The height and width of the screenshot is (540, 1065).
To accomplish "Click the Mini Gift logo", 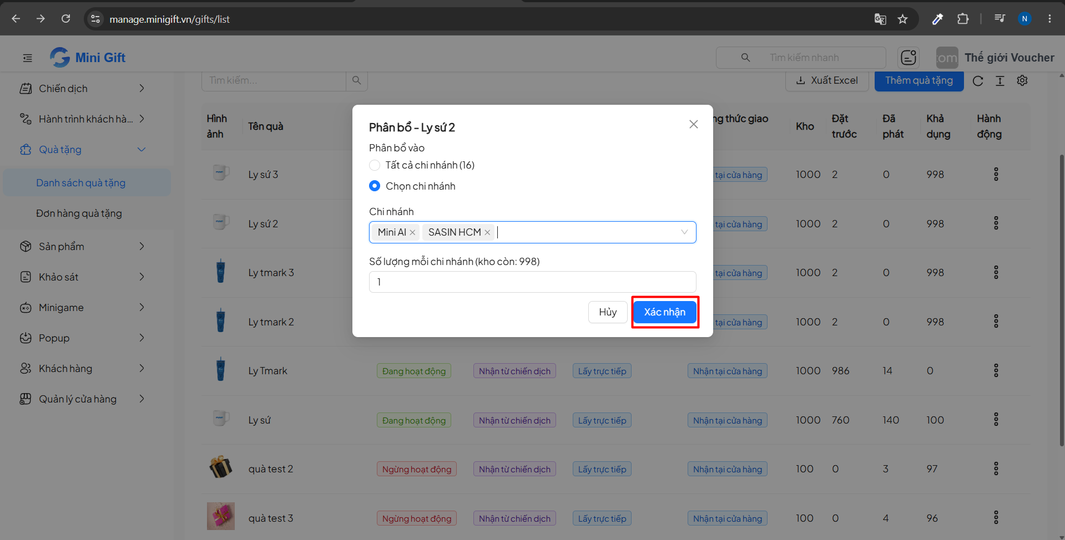I will click(88, 58).
